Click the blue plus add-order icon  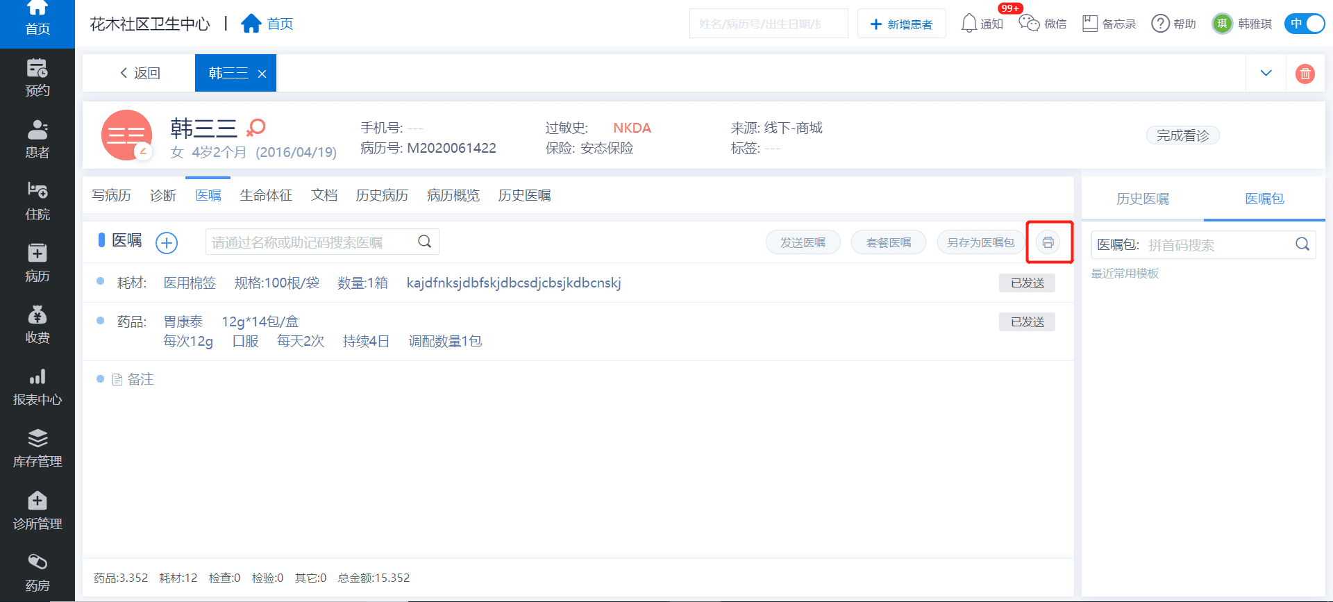tap(167, 242)
